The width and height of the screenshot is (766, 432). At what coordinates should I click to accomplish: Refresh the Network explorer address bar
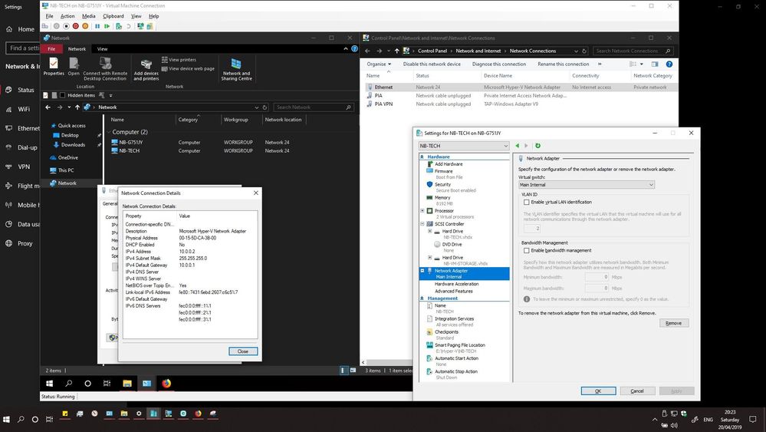pos(265,107)
